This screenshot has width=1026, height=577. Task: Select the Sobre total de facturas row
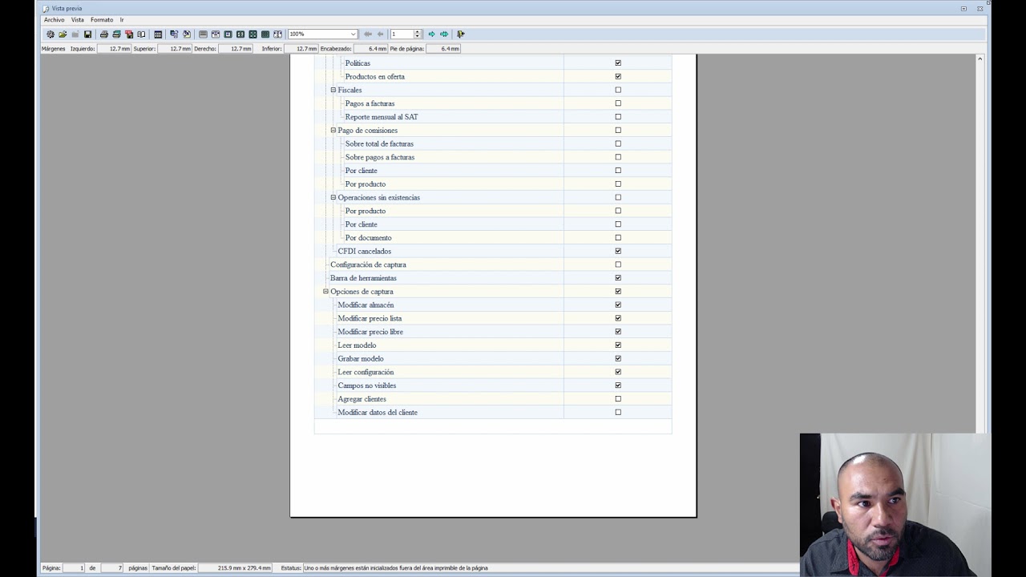tap(493, 143)
